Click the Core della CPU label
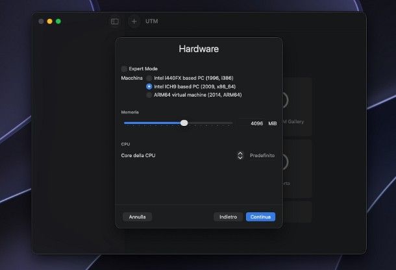396x270 pixels. (138, 155)
